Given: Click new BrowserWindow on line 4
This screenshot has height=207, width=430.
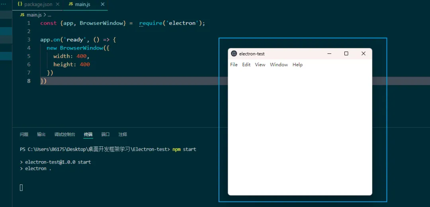Looking at the screenshot, I should (75, 48).
